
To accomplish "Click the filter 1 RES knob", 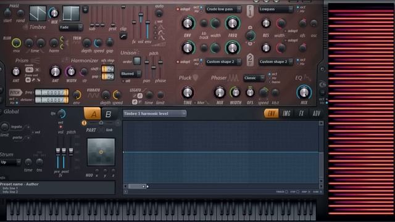I will (x=266, y=23).
